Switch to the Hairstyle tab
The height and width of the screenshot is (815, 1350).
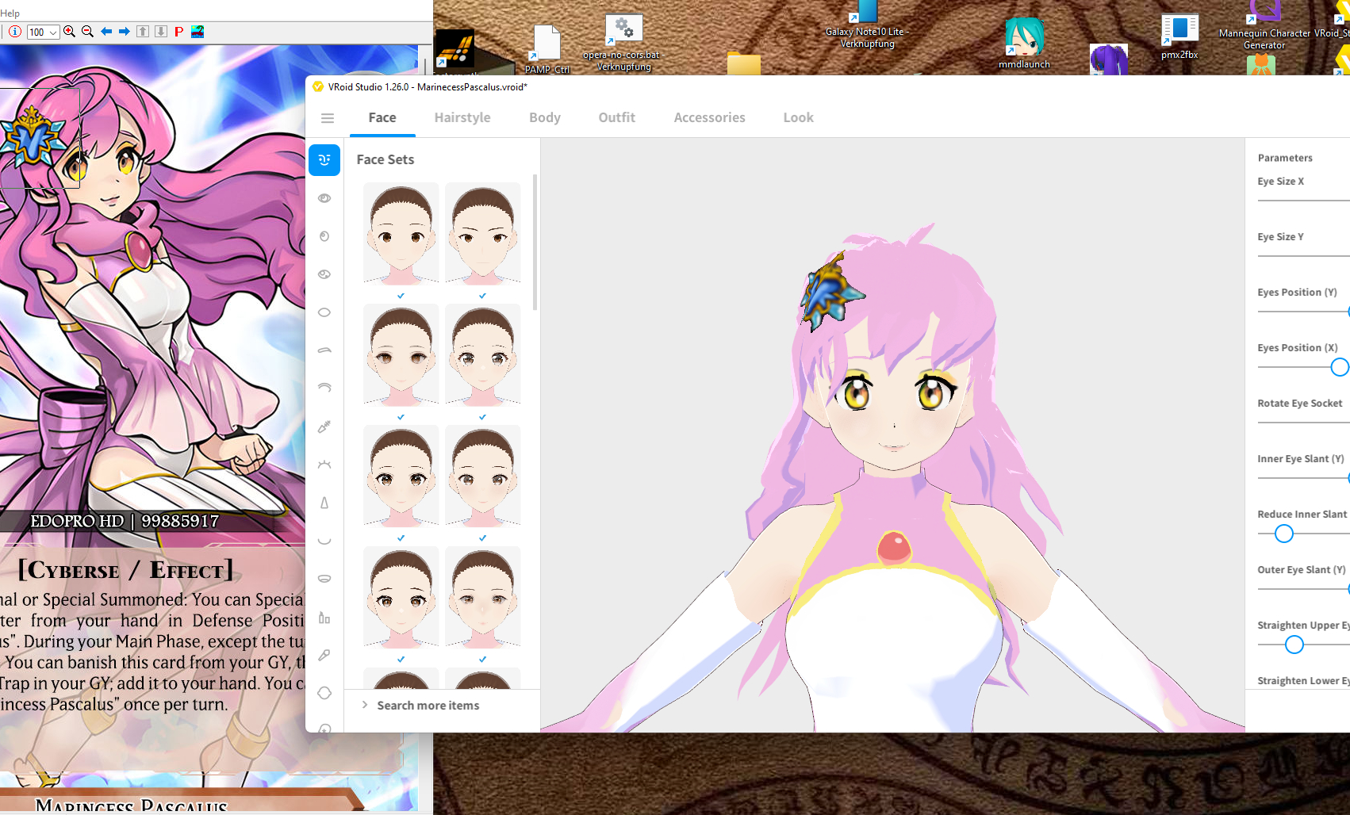(x=462, y=117)
